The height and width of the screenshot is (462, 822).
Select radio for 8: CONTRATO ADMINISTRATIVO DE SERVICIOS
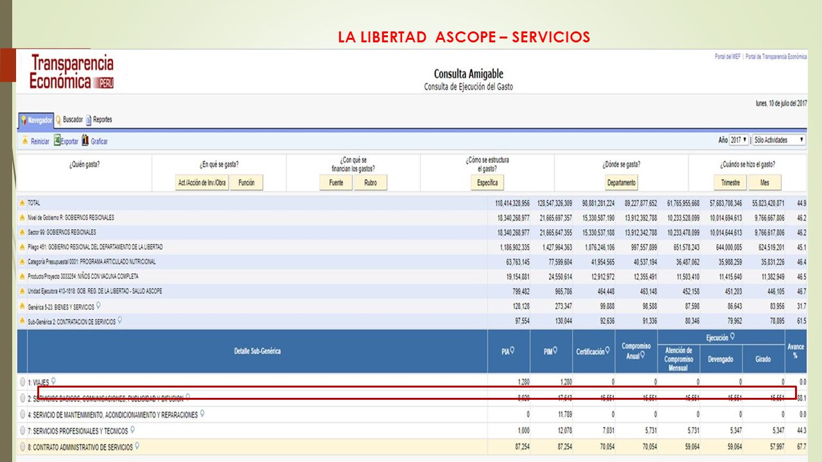tap(22, 447)
